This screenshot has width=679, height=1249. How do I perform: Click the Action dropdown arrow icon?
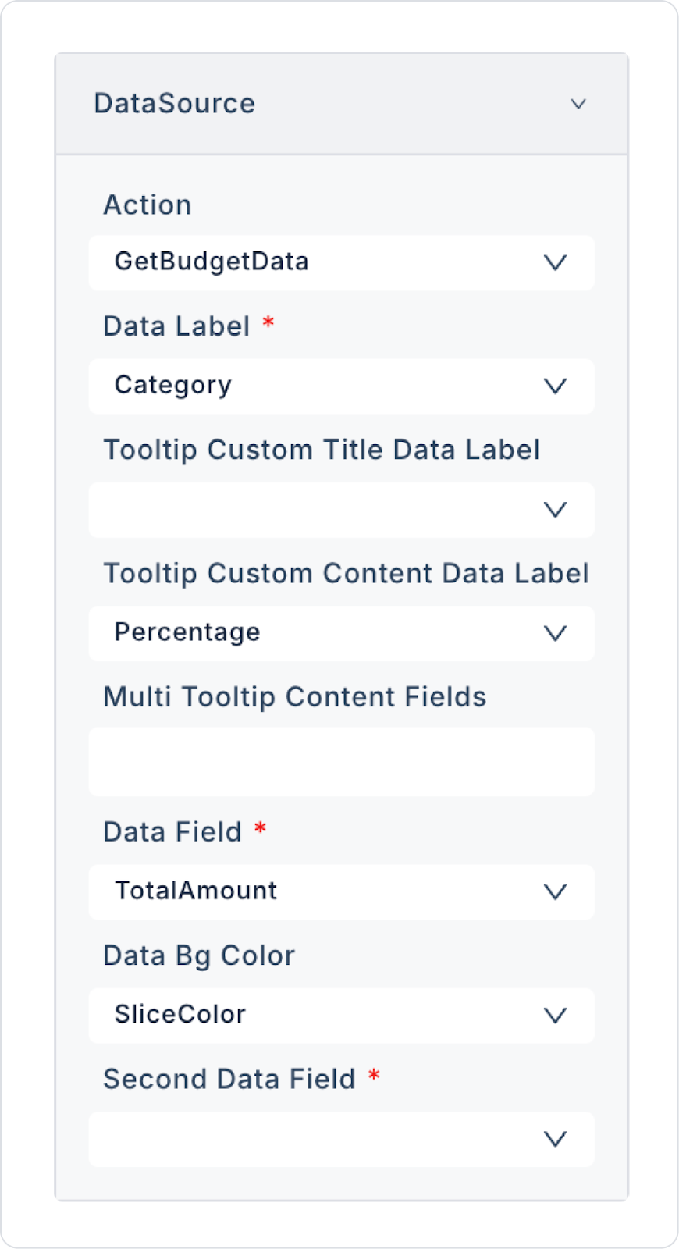pos(555,262)
